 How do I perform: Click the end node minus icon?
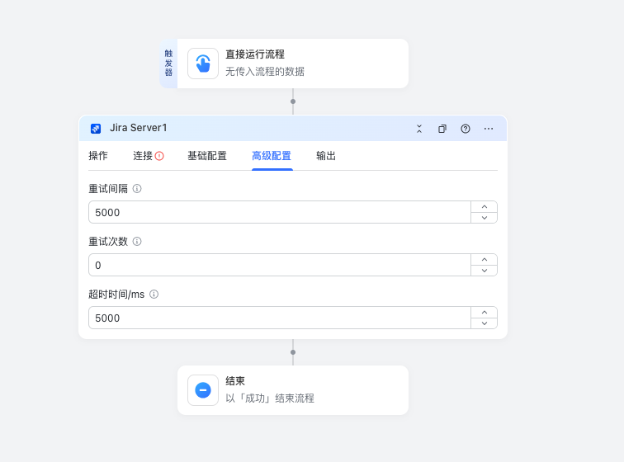[x=203, y=390]
